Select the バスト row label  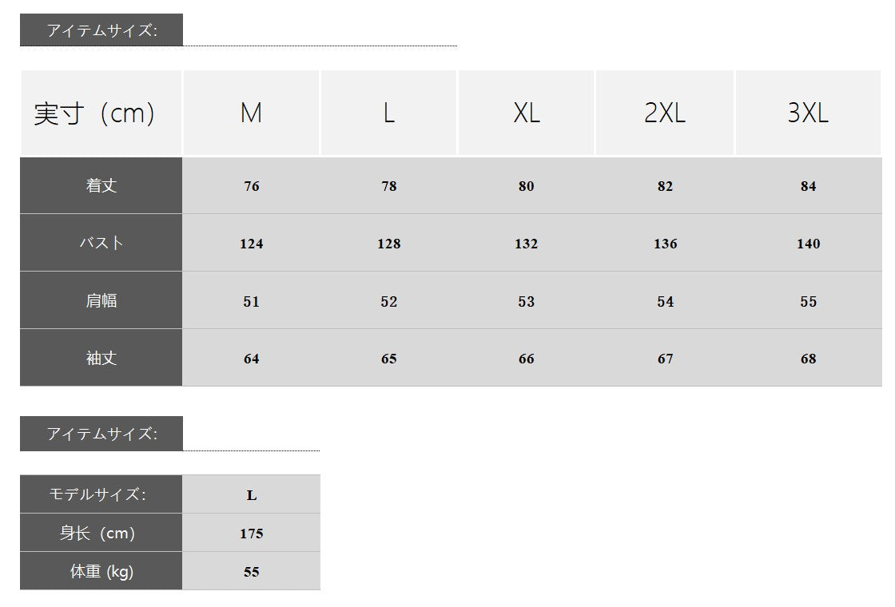point(101,243)
